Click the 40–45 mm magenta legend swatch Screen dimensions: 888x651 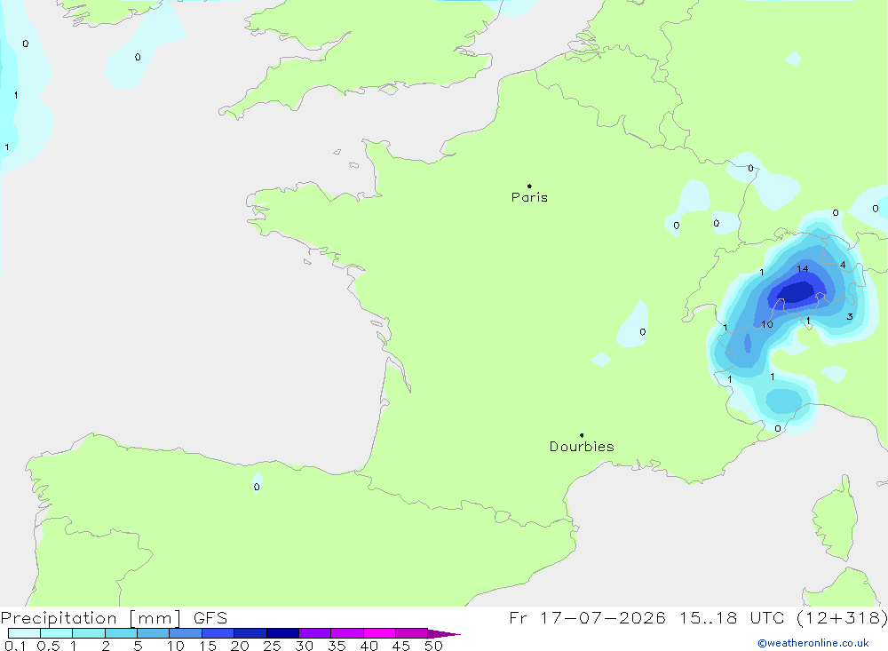click(379, 633)
